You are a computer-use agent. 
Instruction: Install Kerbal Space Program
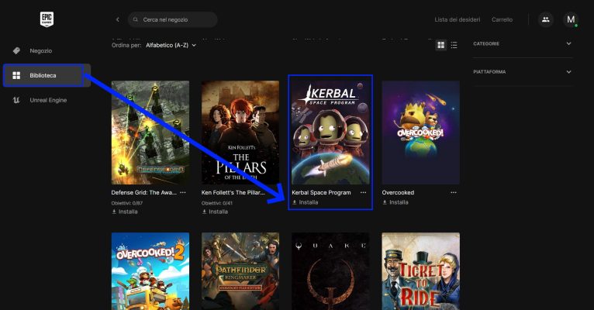[305, 202]
